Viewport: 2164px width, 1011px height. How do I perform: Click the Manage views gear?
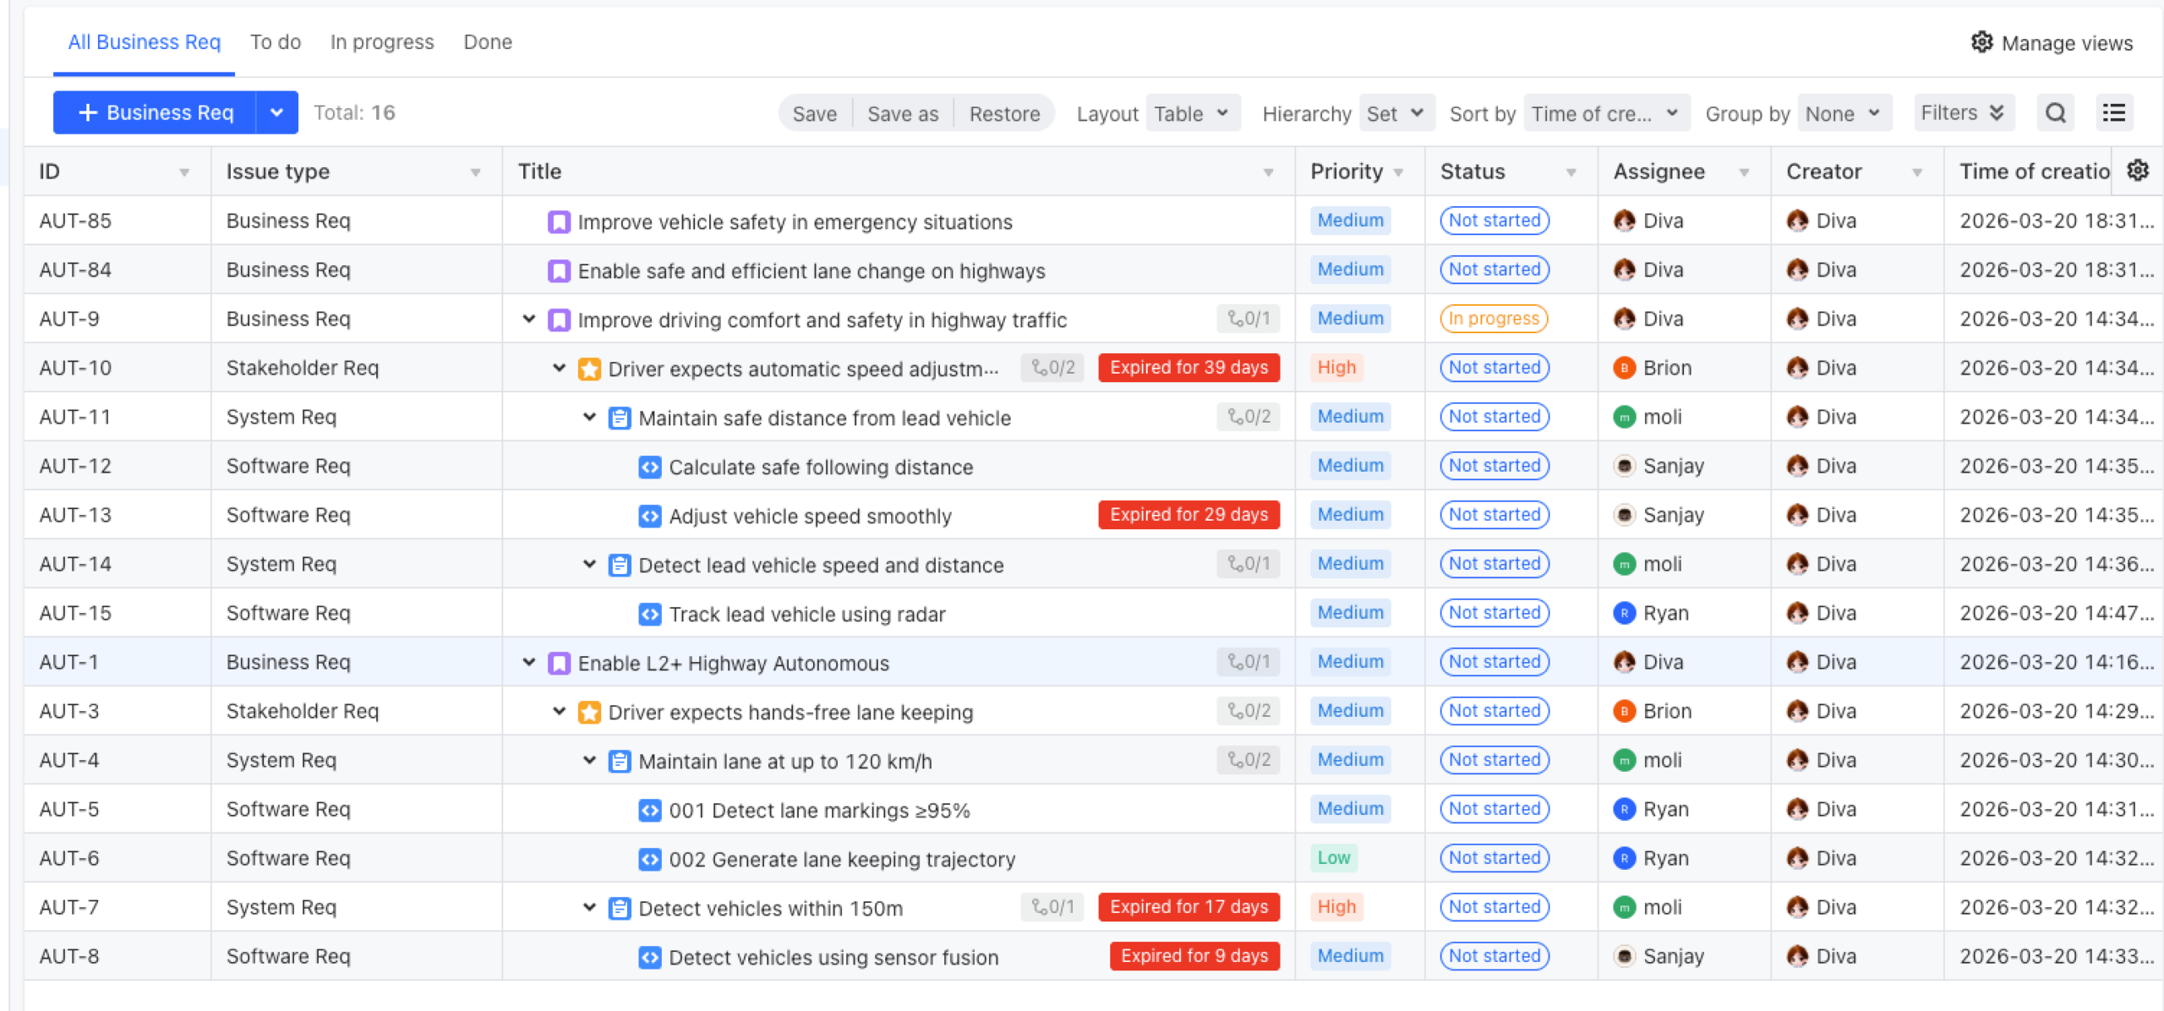point(1981,42)
